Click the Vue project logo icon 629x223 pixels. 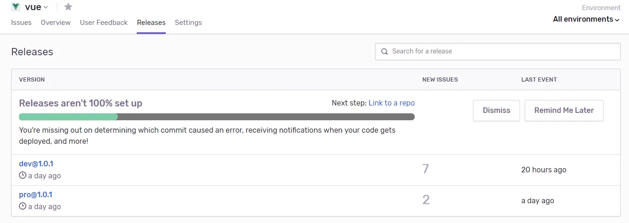[16, 7]
